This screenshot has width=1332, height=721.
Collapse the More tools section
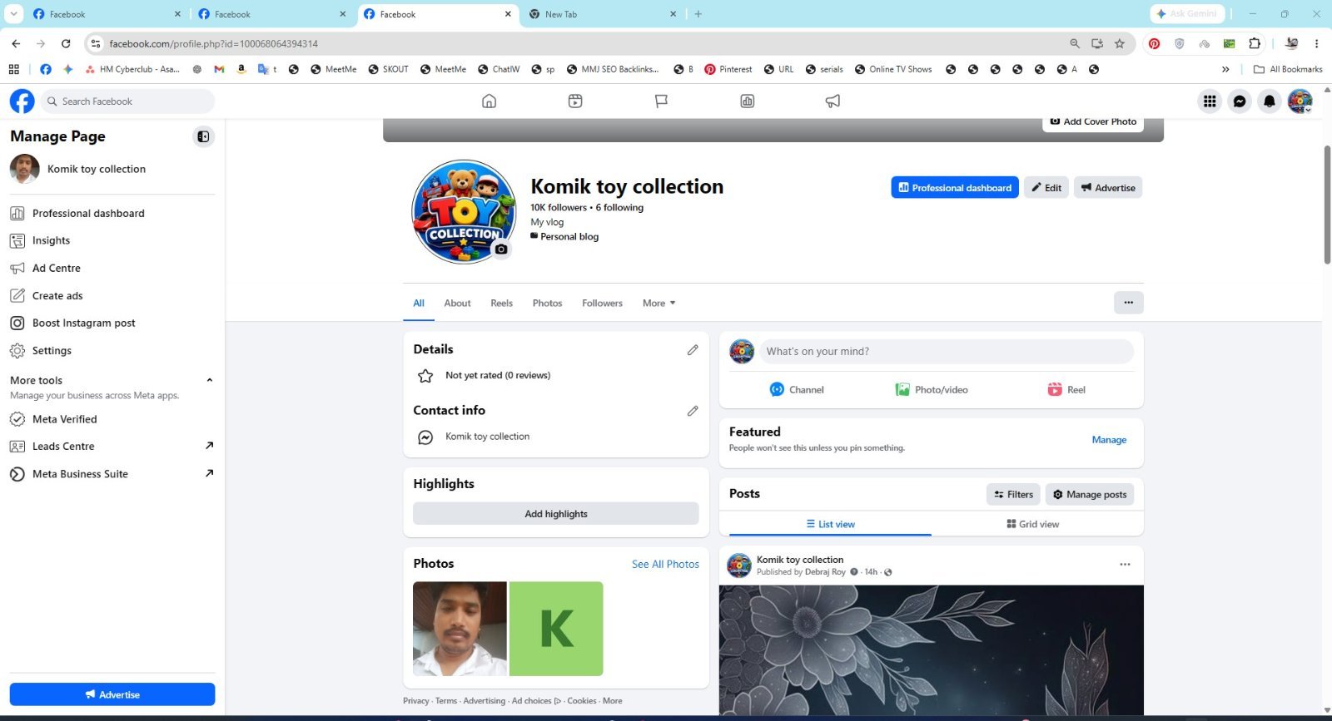pyautogui.click(x=209, y=380)
